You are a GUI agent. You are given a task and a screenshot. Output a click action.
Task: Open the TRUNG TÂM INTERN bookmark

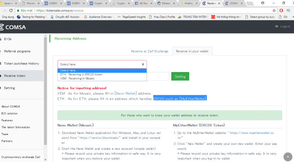point(193,17)
